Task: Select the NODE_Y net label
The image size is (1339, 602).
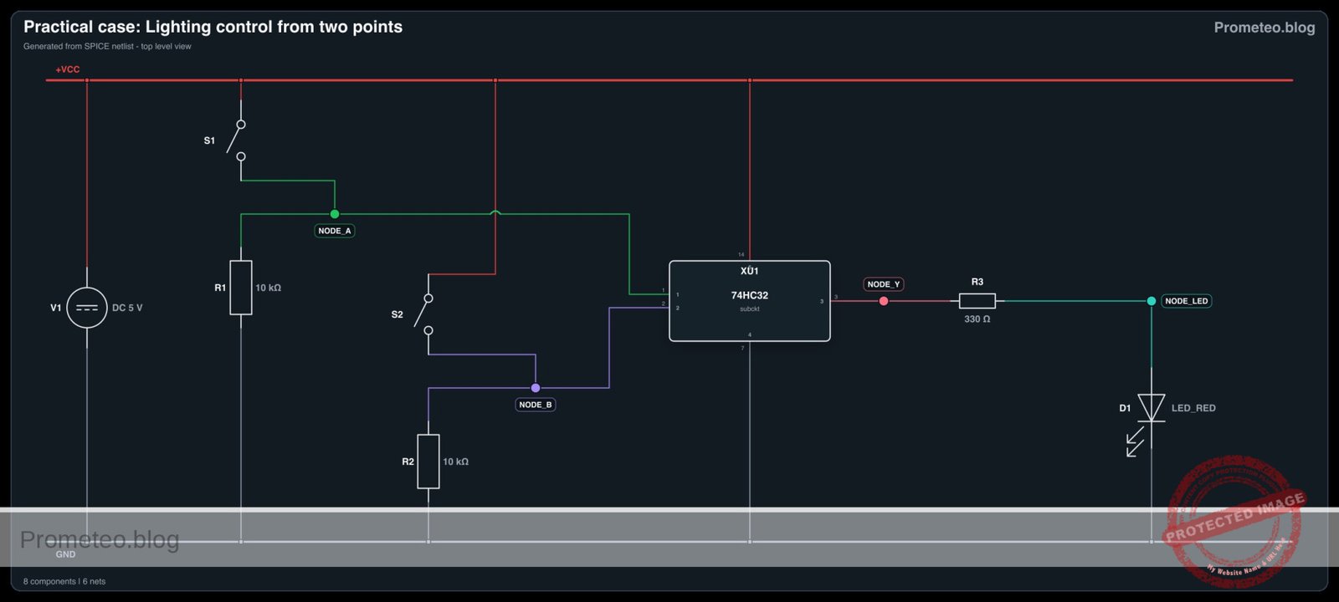Action: click(884, 284)
